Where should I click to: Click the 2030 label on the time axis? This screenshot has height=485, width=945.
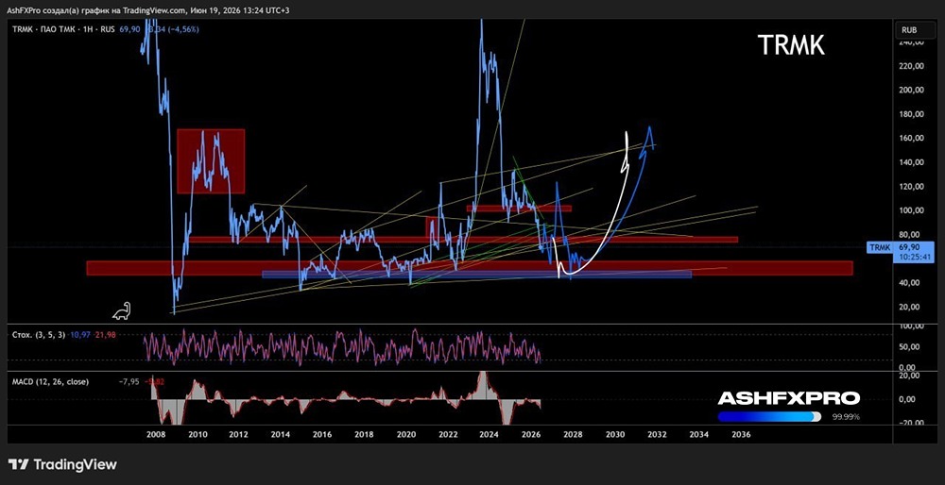615,434
